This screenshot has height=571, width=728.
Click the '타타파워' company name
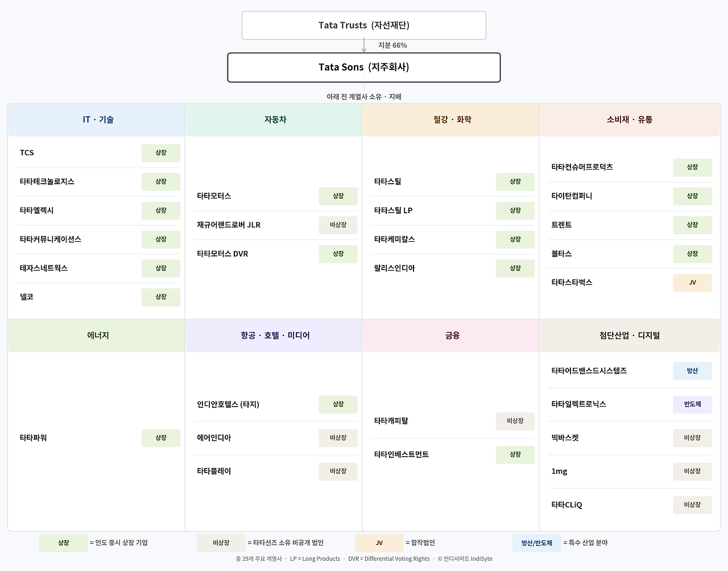click(34, 438)
